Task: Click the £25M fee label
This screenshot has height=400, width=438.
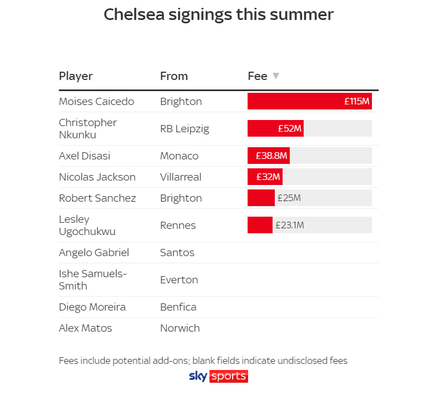Action: click(x=289, y=198)
